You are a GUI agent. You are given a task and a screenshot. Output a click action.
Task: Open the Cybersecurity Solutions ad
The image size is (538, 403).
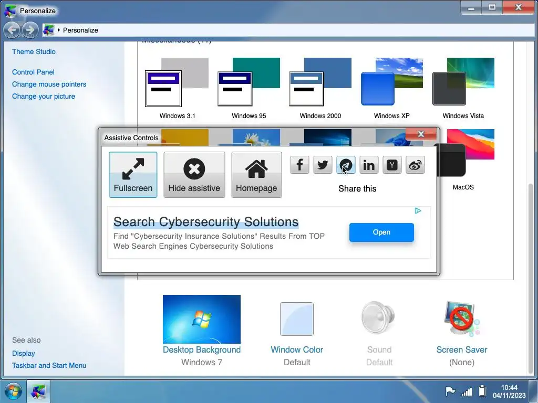tap(381, 232)
